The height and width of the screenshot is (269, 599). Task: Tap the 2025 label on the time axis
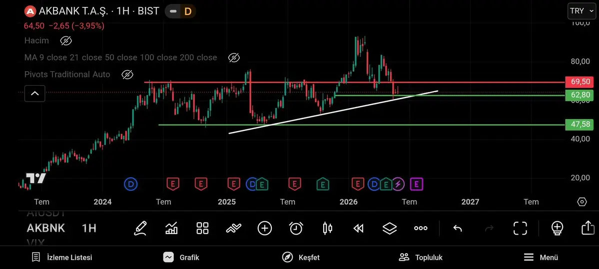click(227, 202)
